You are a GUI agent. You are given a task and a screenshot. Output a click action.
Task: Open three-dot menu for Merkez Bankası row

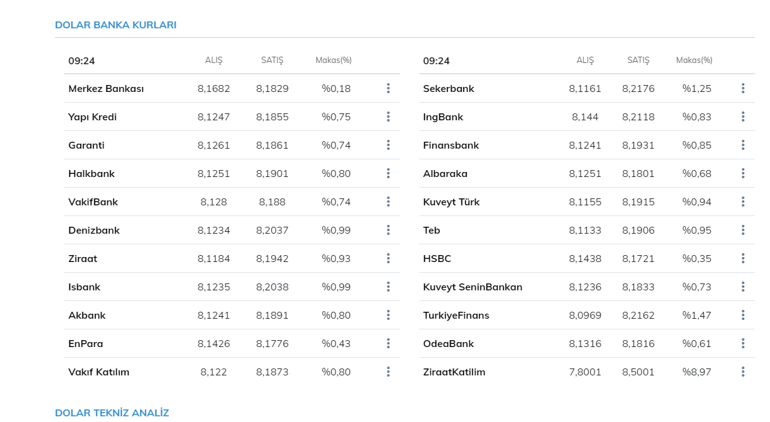coord(388,88)
